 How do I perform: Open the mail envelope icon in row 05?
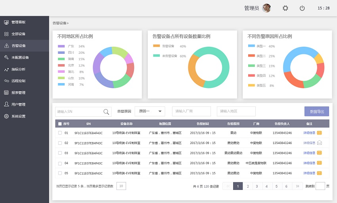pyautogui.click(x=320, y=173)
